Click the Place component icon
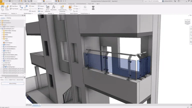Image resolution: width=192 pixels, height=108 pixels. (x=2, y=7)
